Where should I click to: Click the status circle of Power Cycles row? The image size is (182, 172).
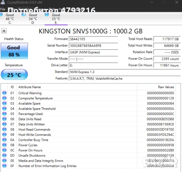point(4,145)
